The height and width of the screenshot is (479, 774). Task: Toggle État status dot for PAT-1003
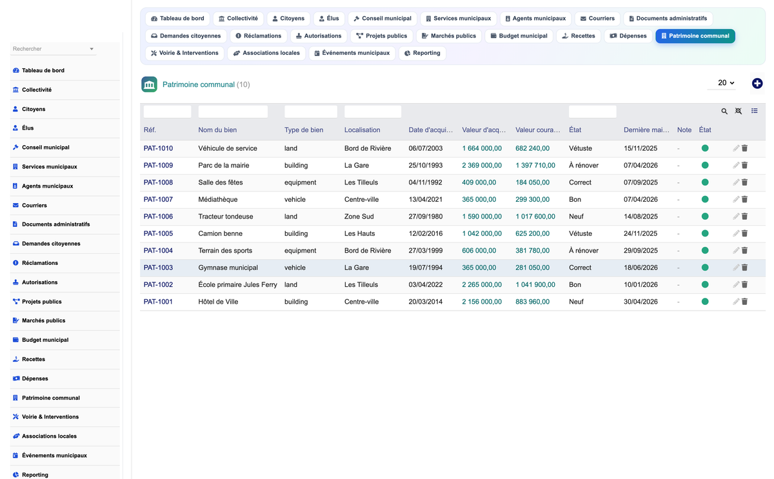(x=705, y=268)
